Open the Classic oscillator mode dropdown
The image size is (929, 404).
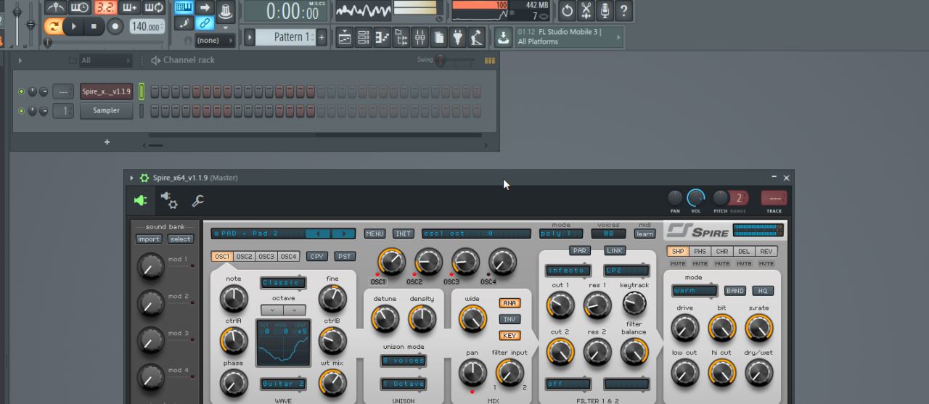coord(283,283)
